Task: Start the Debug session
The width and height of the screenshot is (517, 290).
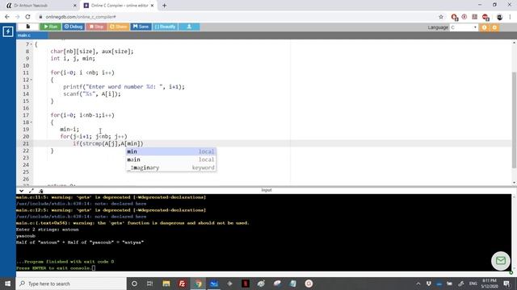Action: tap(74, 27)
